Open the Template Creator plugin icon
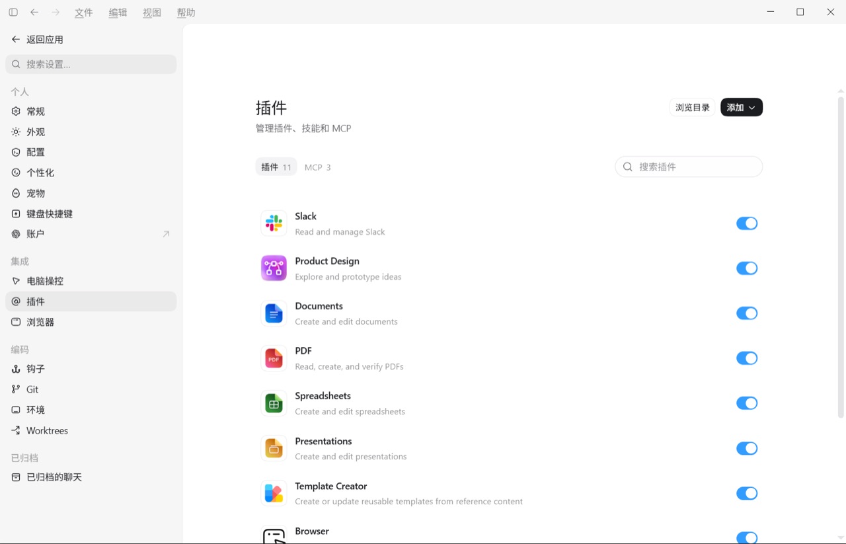 pyautogui.click(x=274, y=493)
